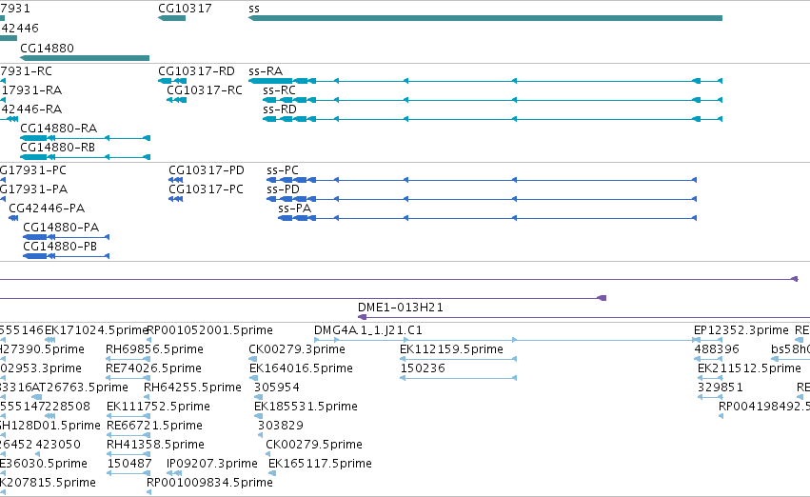The image size is (810, 497).
Task: Click the ss-PC protein label
Action: [283, 170]
